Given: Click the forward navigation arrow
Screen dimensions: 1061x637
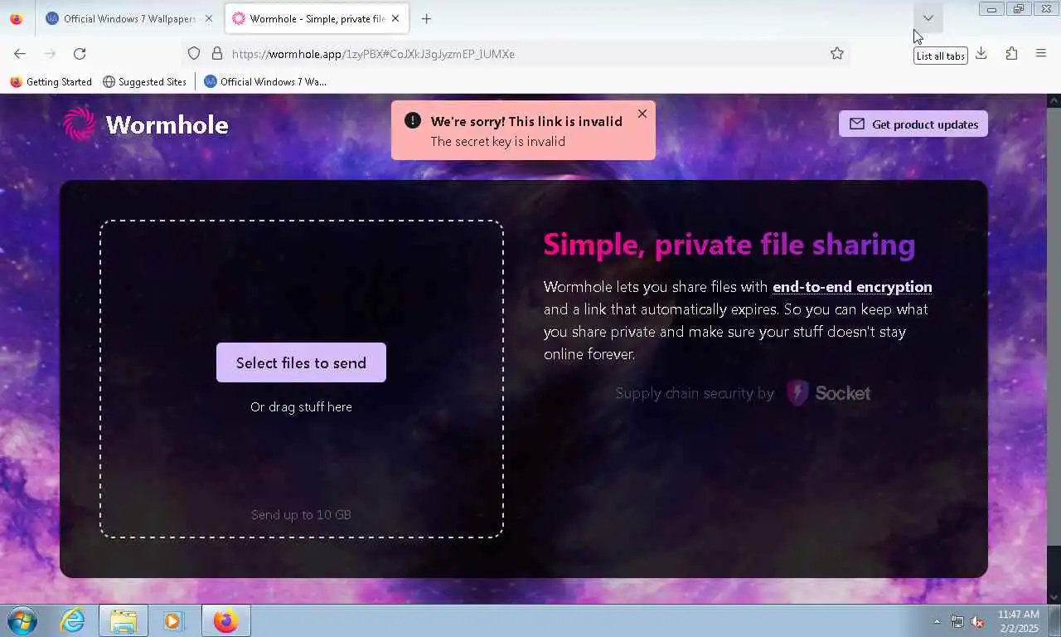Looking at the screenshot, I should pos(50,53).
